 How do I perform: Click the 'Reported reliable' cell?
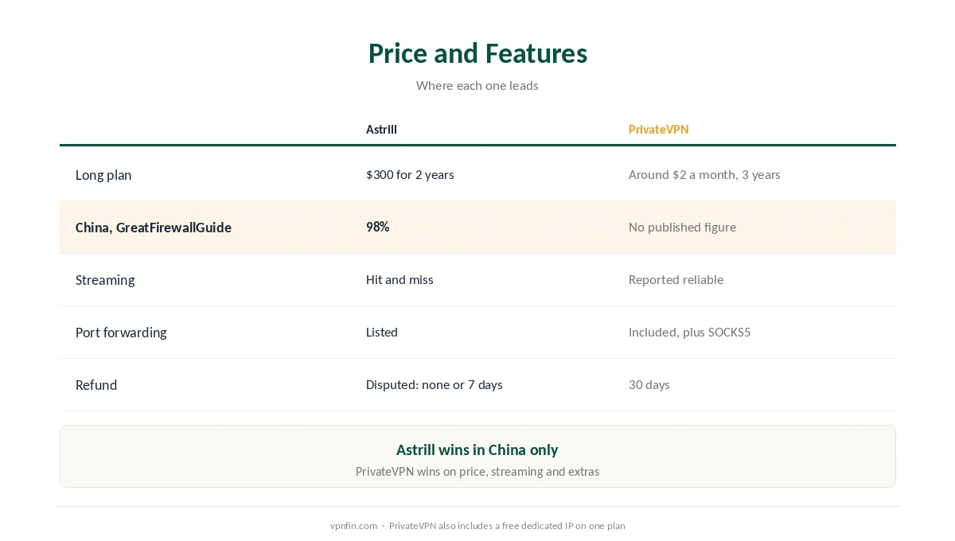point(676,279)
